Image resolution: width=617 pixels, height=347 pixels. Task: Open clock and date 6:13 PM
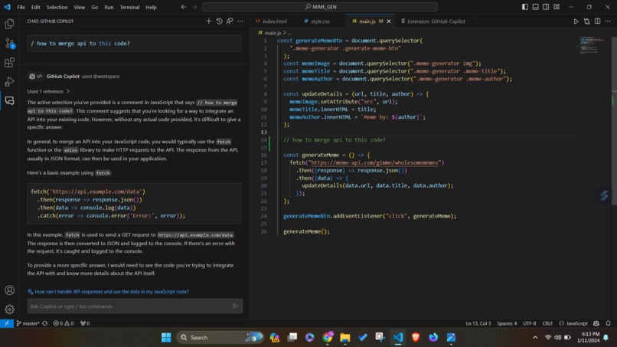point(588,338)
